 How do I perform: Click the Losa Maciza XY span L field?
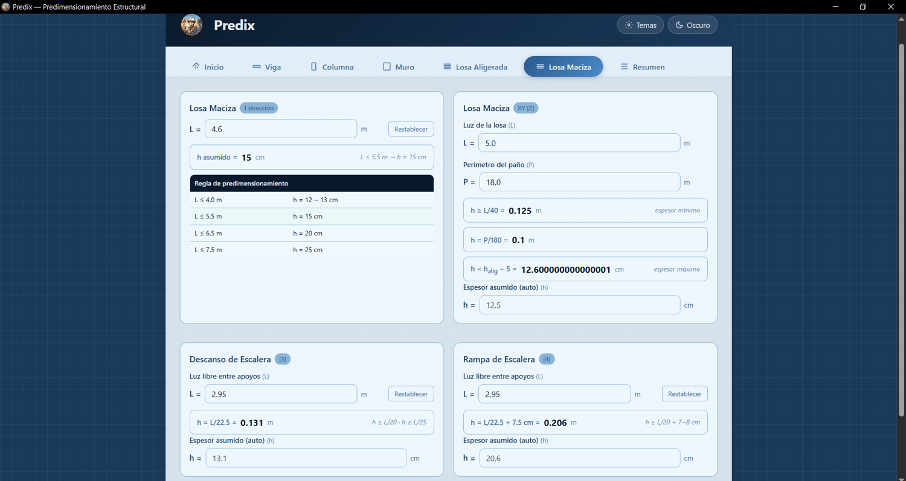579,143
